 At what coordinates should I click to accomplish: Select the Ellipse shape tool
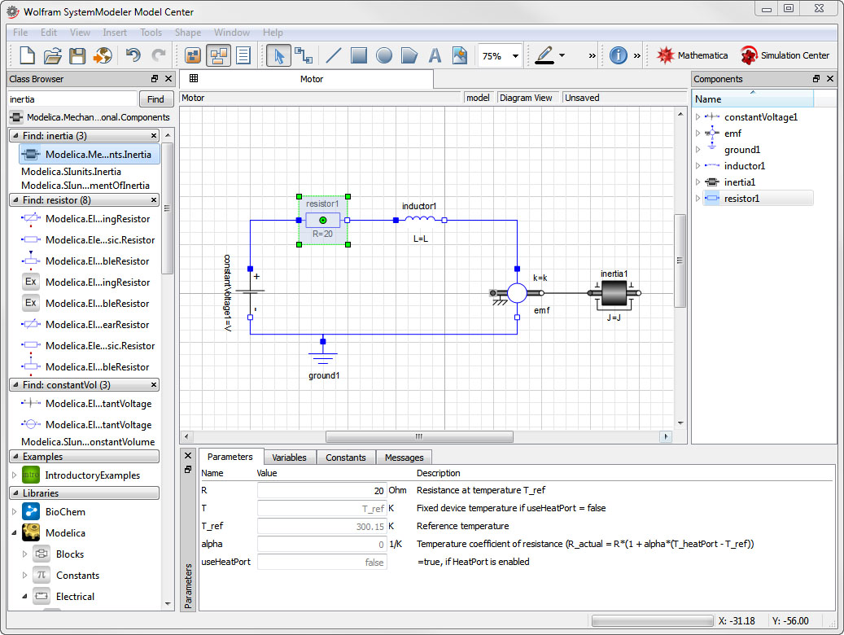click(384, 55)
